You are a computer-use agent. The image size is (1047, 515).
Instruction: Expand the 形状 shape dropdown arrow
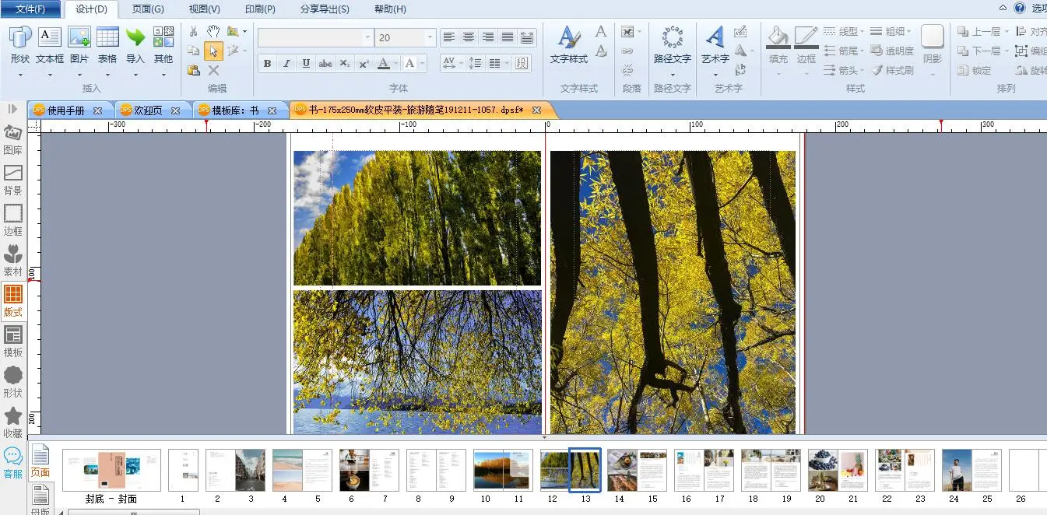coord(20,75)
